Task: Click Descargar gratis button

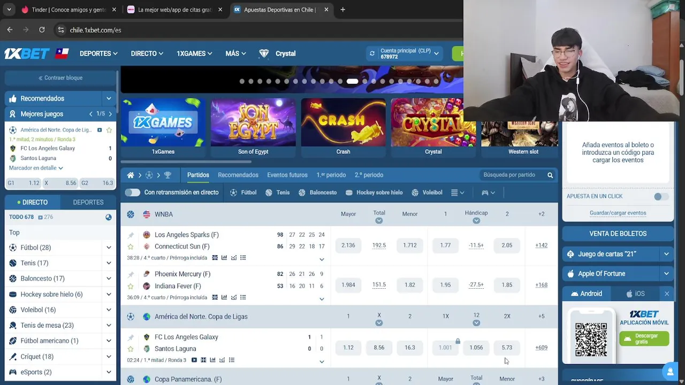Action: click(x=644, y=338)
